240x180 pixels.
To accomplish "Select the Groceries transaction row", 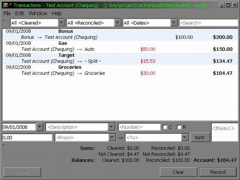I will click(x=120, y=70).
